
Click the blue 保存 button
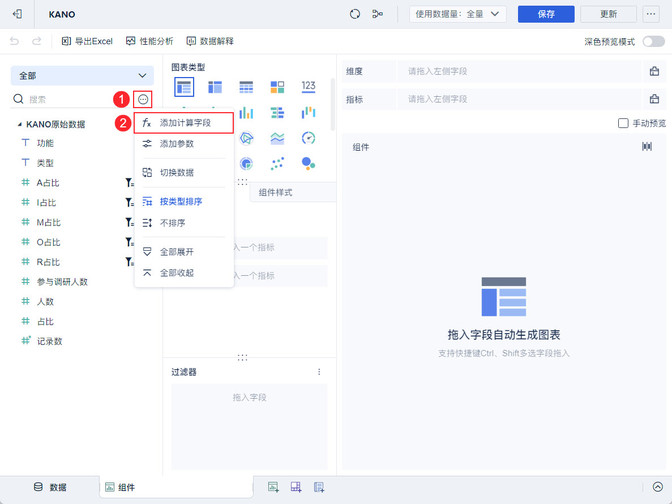pyautogui.click(x=546, y=14)
